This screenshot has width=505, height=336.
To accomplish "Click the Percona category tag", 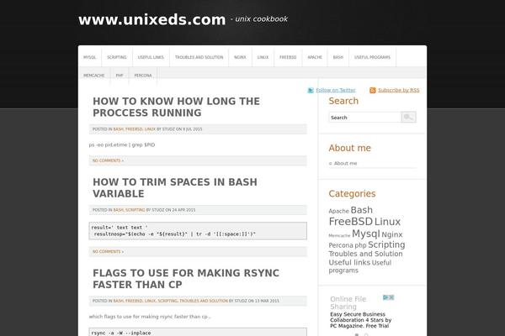I will coord(341,245).
